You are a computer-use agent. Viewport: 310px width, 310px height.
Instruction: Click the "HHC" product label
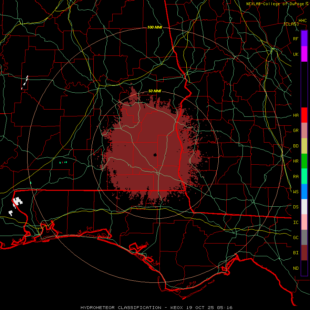(302, 21)
